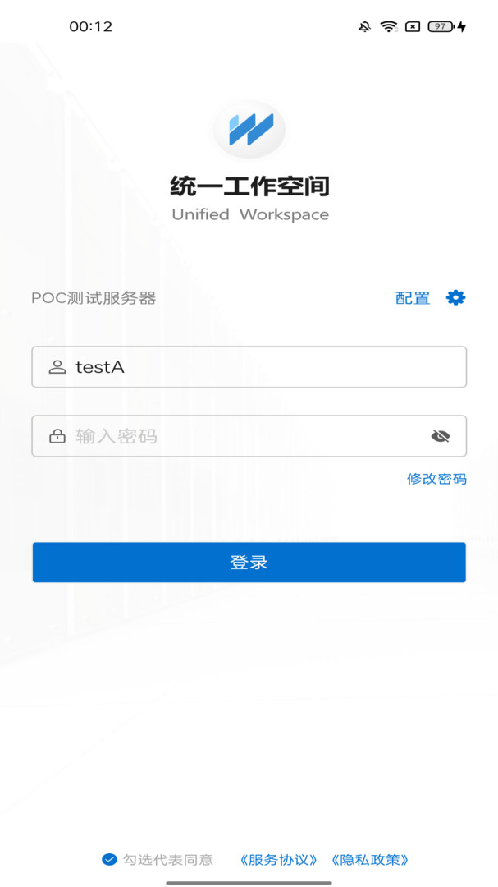Screen dimensions: 498x887
Task: Click the padlock icon in password field
Action: [x=57, y=436]
